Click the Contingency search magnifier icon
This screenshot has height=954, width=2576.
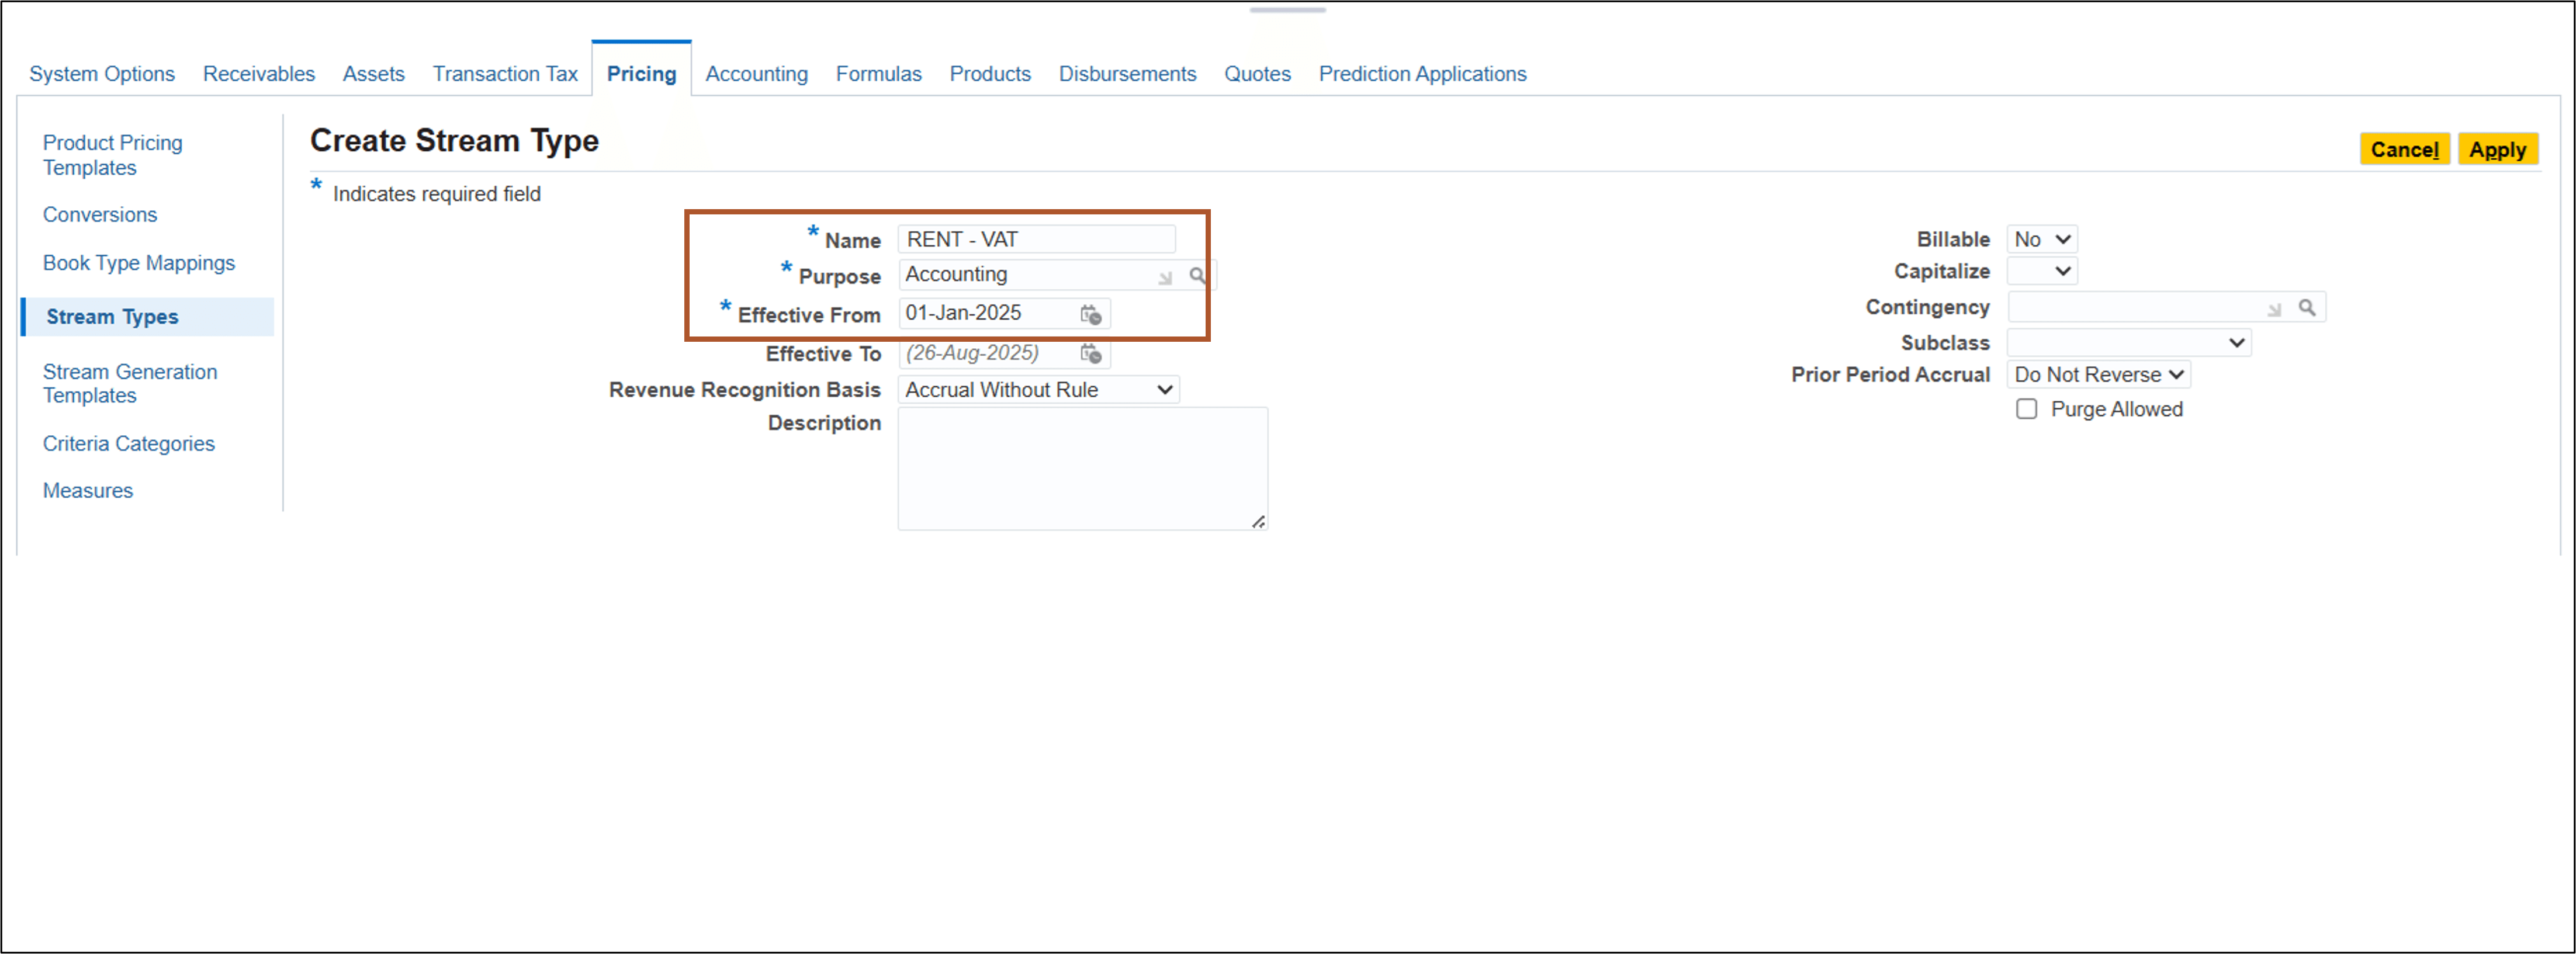coord(2307,308)
